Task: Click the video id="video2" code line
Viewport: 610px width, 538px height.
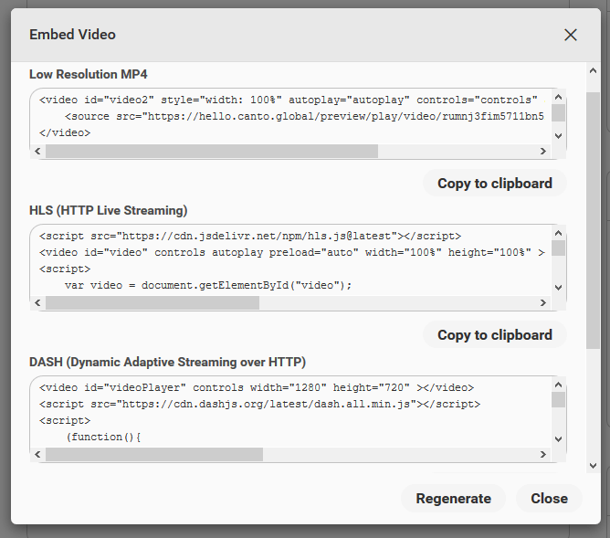Action: (x=288, y=100)
